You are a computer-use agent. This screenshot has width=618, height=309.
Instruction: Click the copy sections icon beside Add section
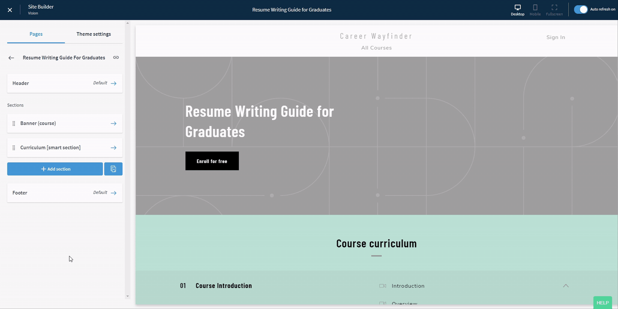pyautogui.click(x=113, y=169)
